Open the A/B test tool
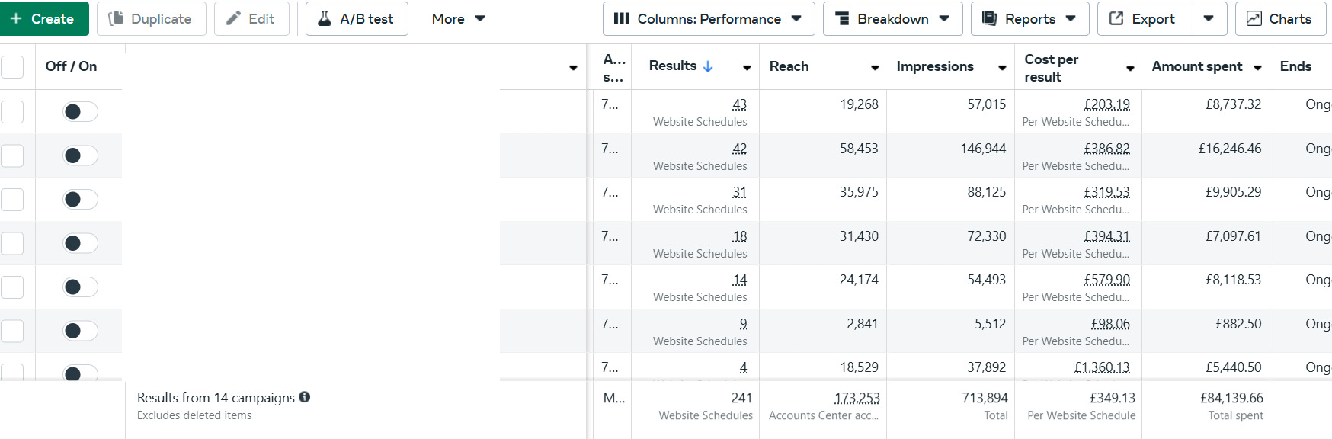The height and width of the screenshot is (439, 1332). tap(356, 19)
